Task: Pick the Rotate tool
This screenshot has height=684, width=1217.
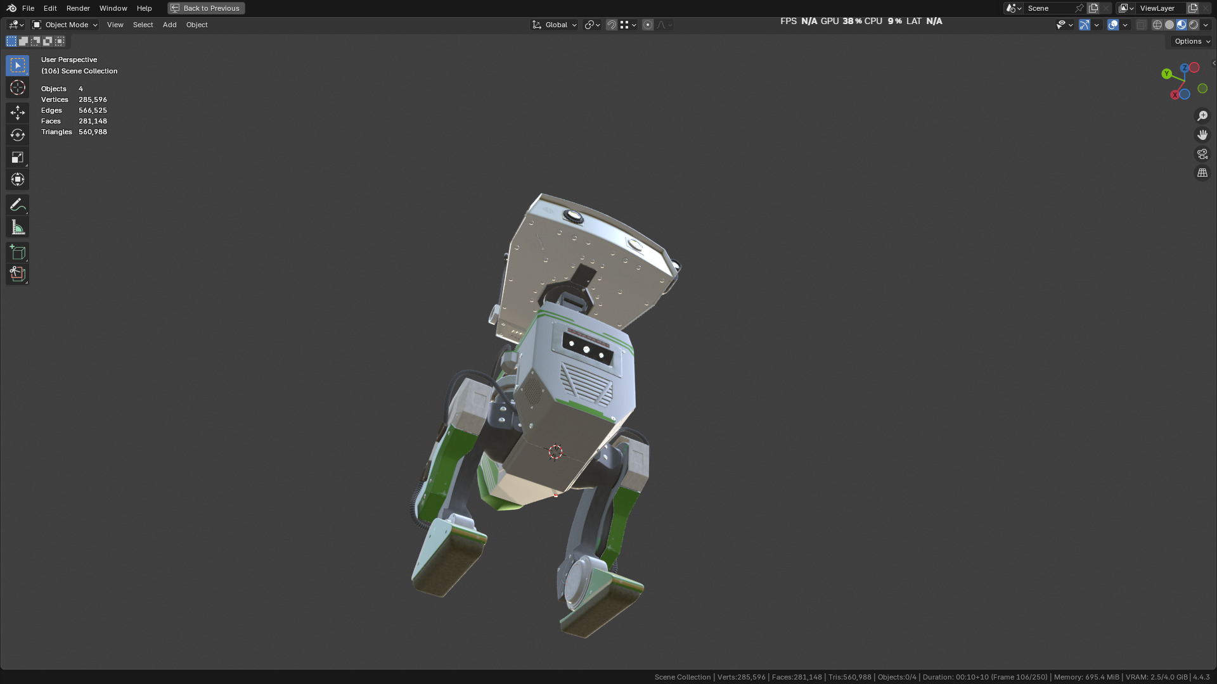Action: tap(17, 136)
